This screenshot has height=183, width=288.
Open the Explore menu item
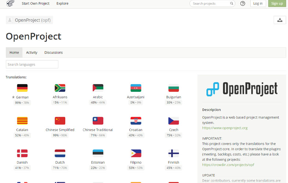(x=62, y=4)
